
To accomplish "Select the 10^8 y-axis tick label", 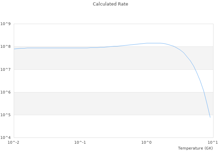I will 6,47.
